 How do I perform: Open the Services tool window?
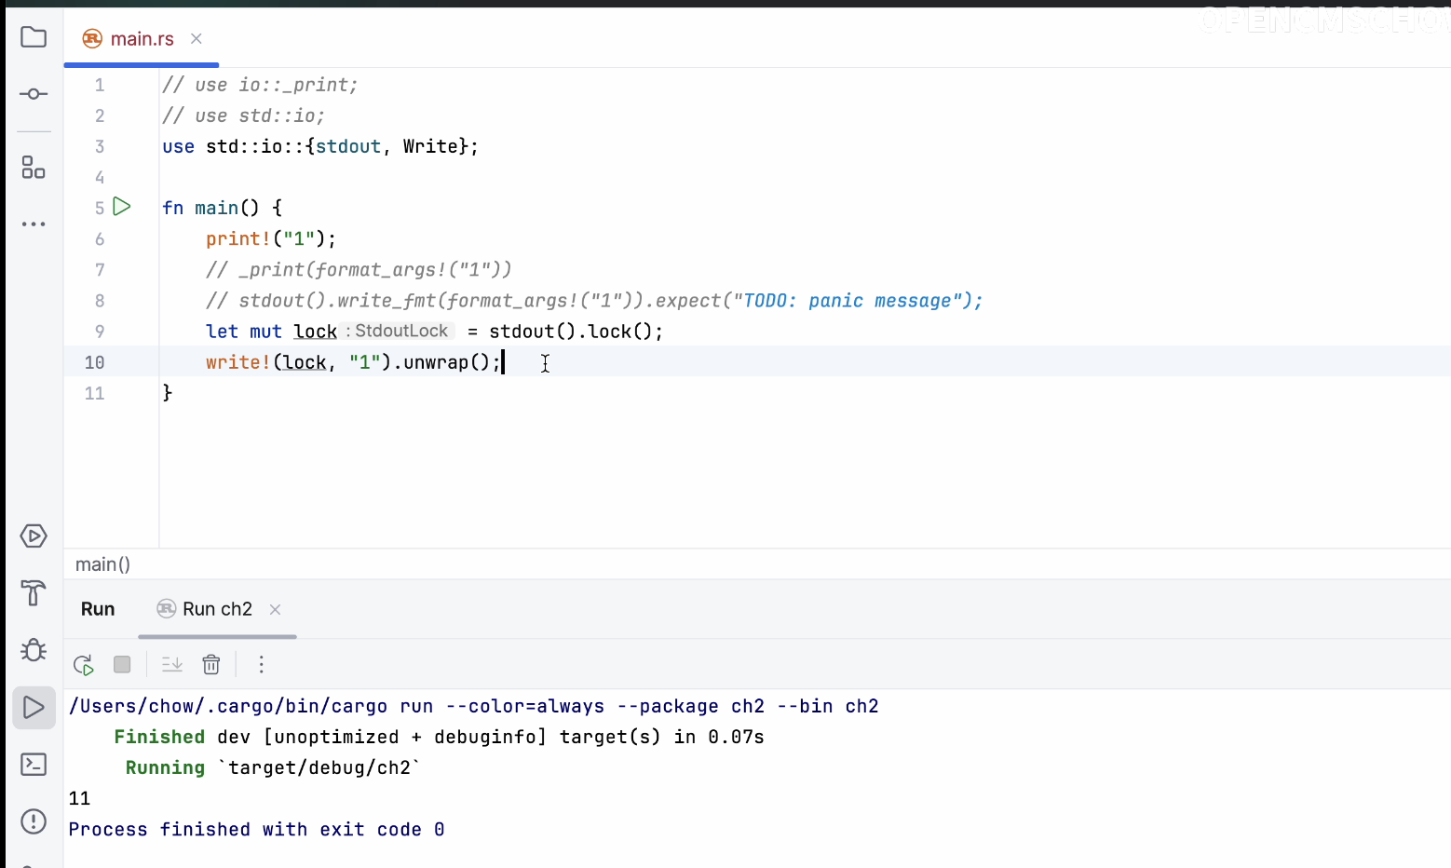34,536
